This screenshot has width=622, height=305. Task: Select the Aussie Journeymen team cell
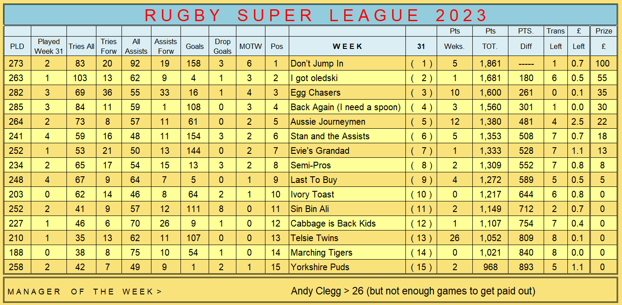(347, 122)
